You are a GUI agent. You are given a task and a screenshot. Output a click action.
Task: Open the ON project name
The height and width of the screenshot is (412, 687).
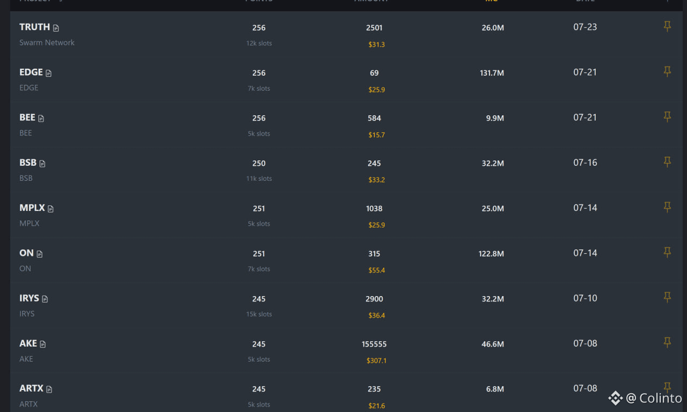(x=26, y=253)
